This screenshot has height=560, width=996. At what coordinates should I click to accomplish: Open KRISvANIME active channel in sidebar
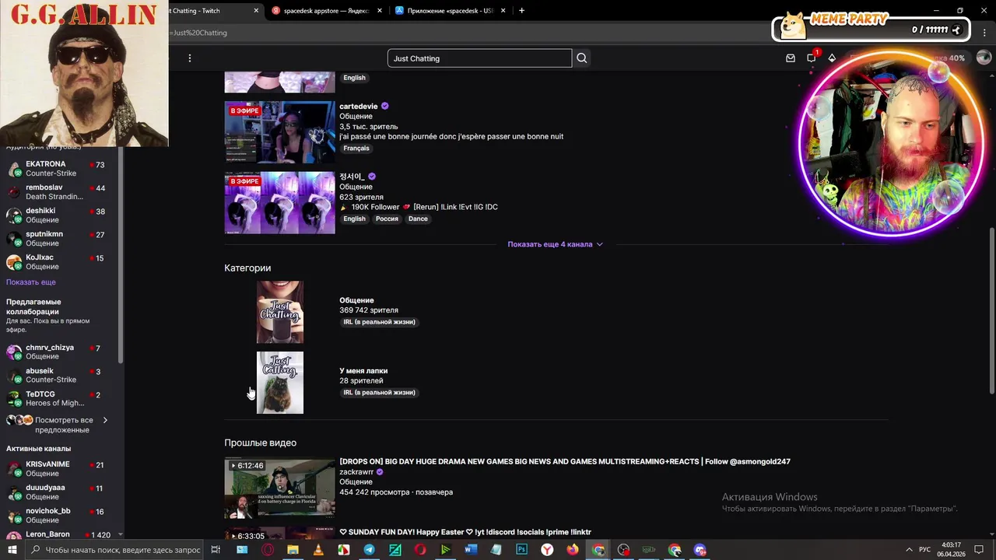pos(61,469)
